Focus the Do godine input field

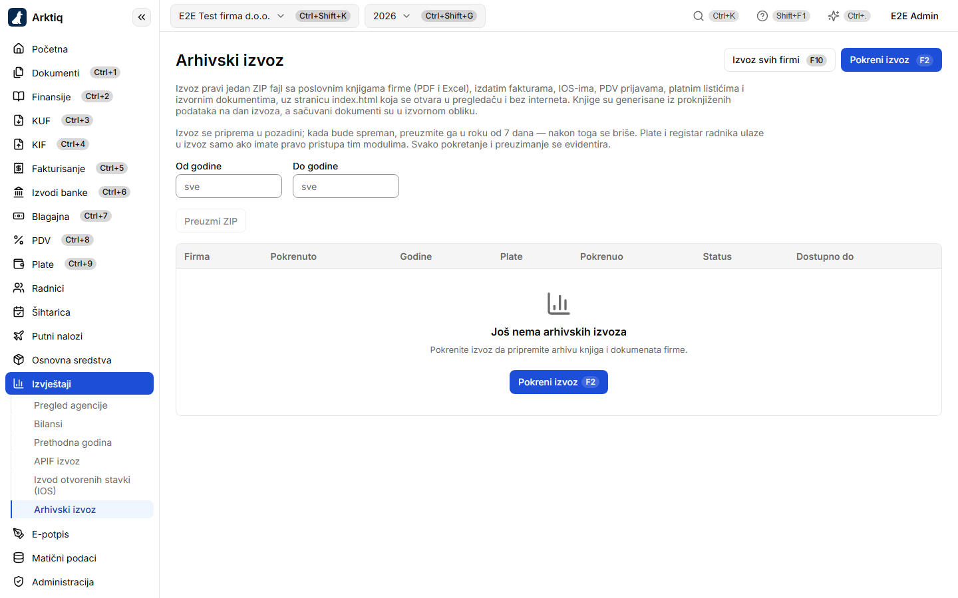pos(346,186)
